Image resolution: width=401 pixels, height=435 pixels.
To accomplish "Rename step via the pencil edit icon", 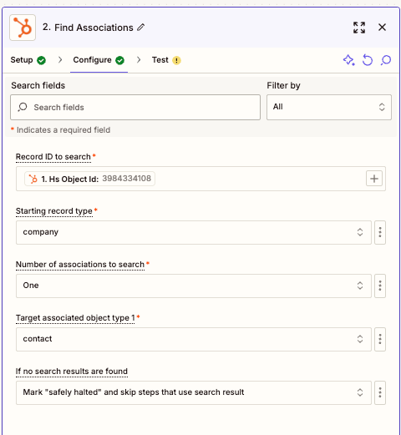I will point(141,28).
